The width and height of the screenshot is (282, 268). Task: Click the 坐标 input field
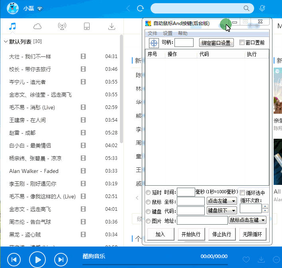pos(191,201)
